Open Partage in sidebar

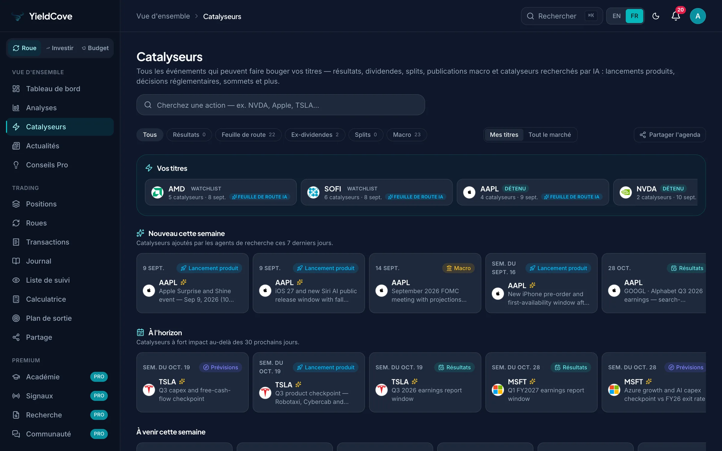pyautogui.click(x=60, y=337)
